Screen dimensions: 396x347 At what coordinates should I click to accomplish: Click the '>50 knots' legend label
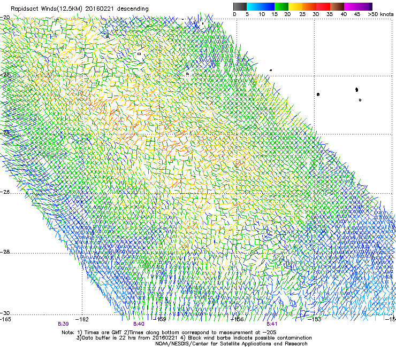click(x=380, y=14)
